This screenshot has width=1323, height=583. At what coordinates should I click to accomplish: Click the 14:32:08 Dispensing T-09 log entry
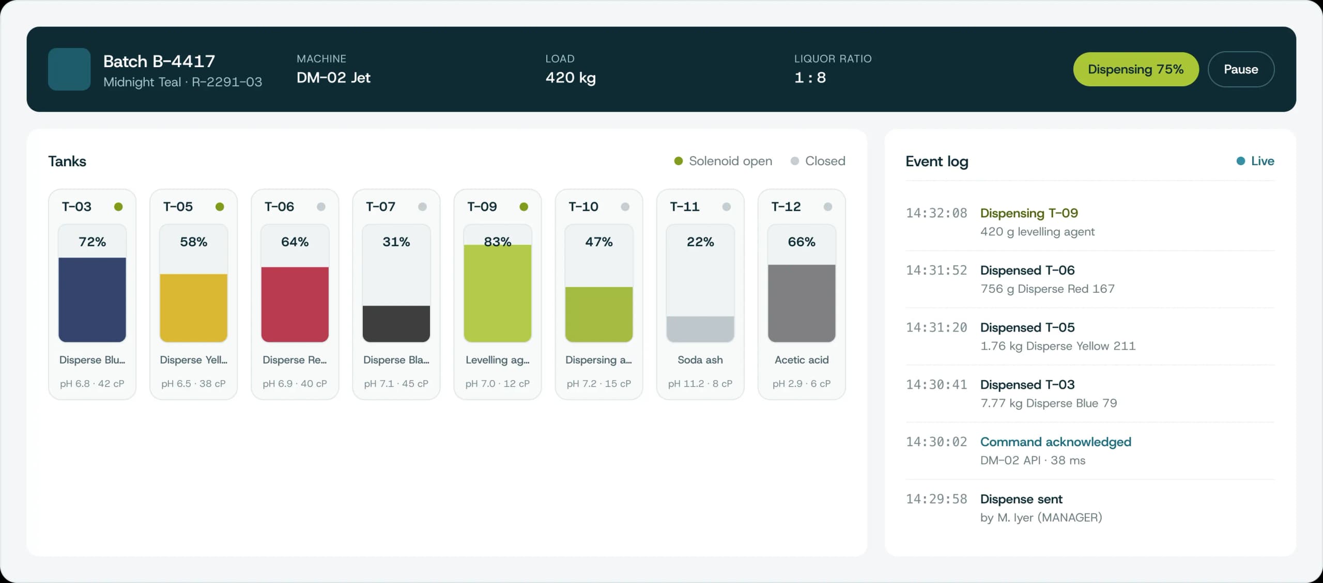point(1089,222)
